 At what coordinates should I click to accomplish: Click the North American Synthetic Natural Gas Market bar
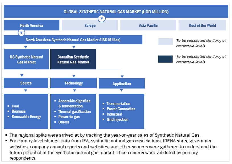(73, 40)
